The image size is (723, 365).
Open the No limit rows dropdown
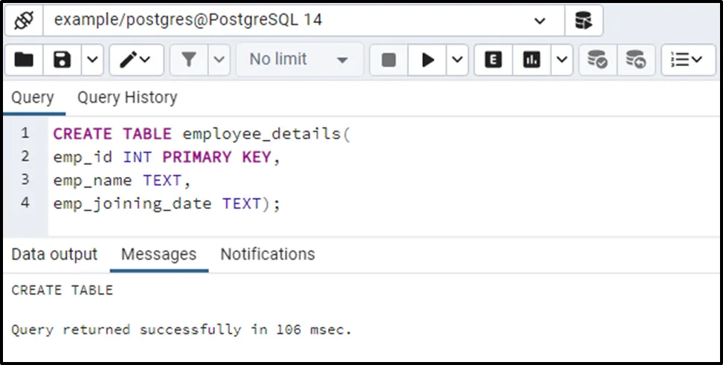[x=299, y=59]
